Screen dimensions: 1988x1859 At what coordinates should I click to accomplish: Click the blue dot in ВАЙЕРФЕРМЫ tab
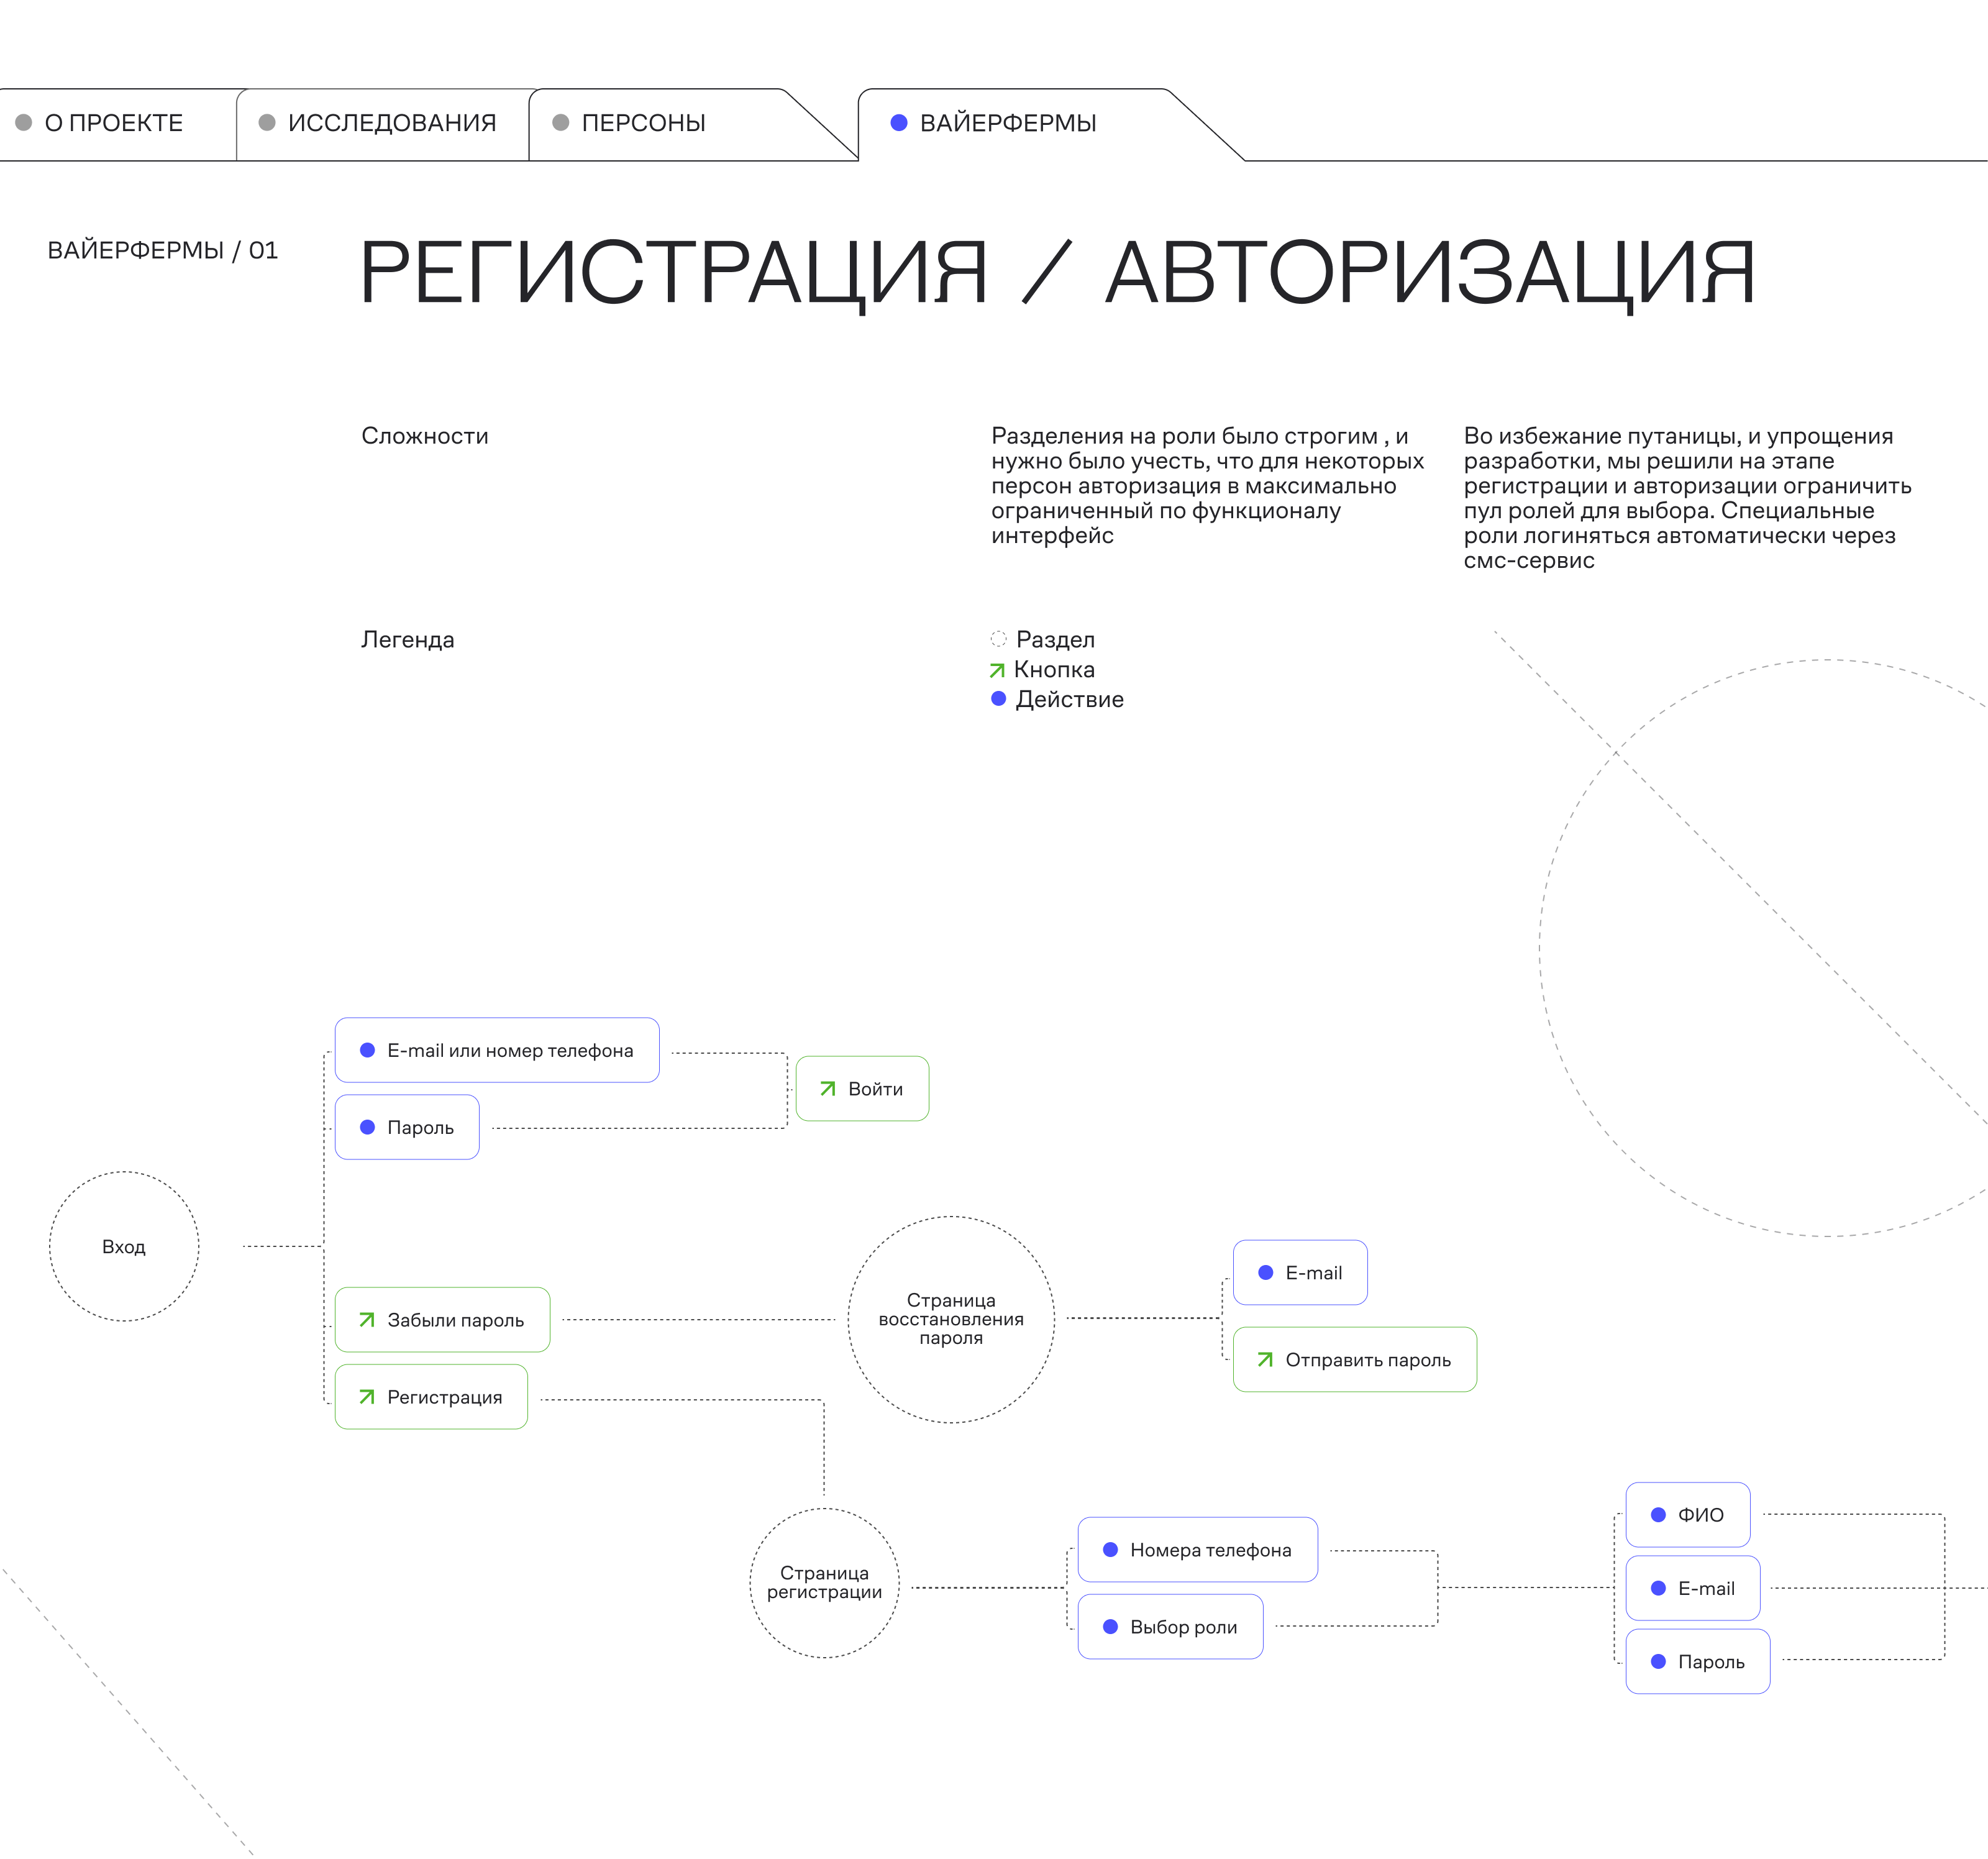(898, 123)
